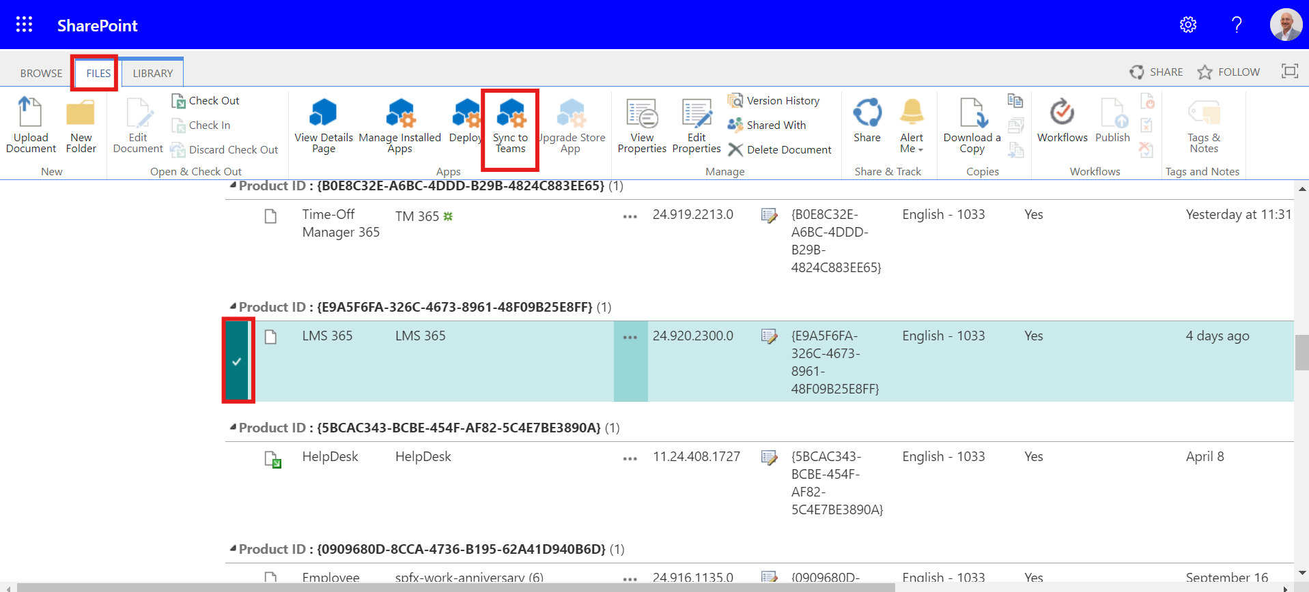
Task: Open View Details Page for app
Action: point(324,125)
